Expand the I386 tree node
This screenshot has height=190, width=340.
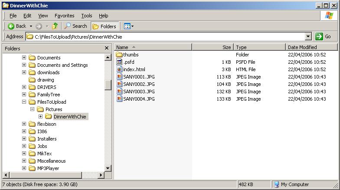pos(24,131)
